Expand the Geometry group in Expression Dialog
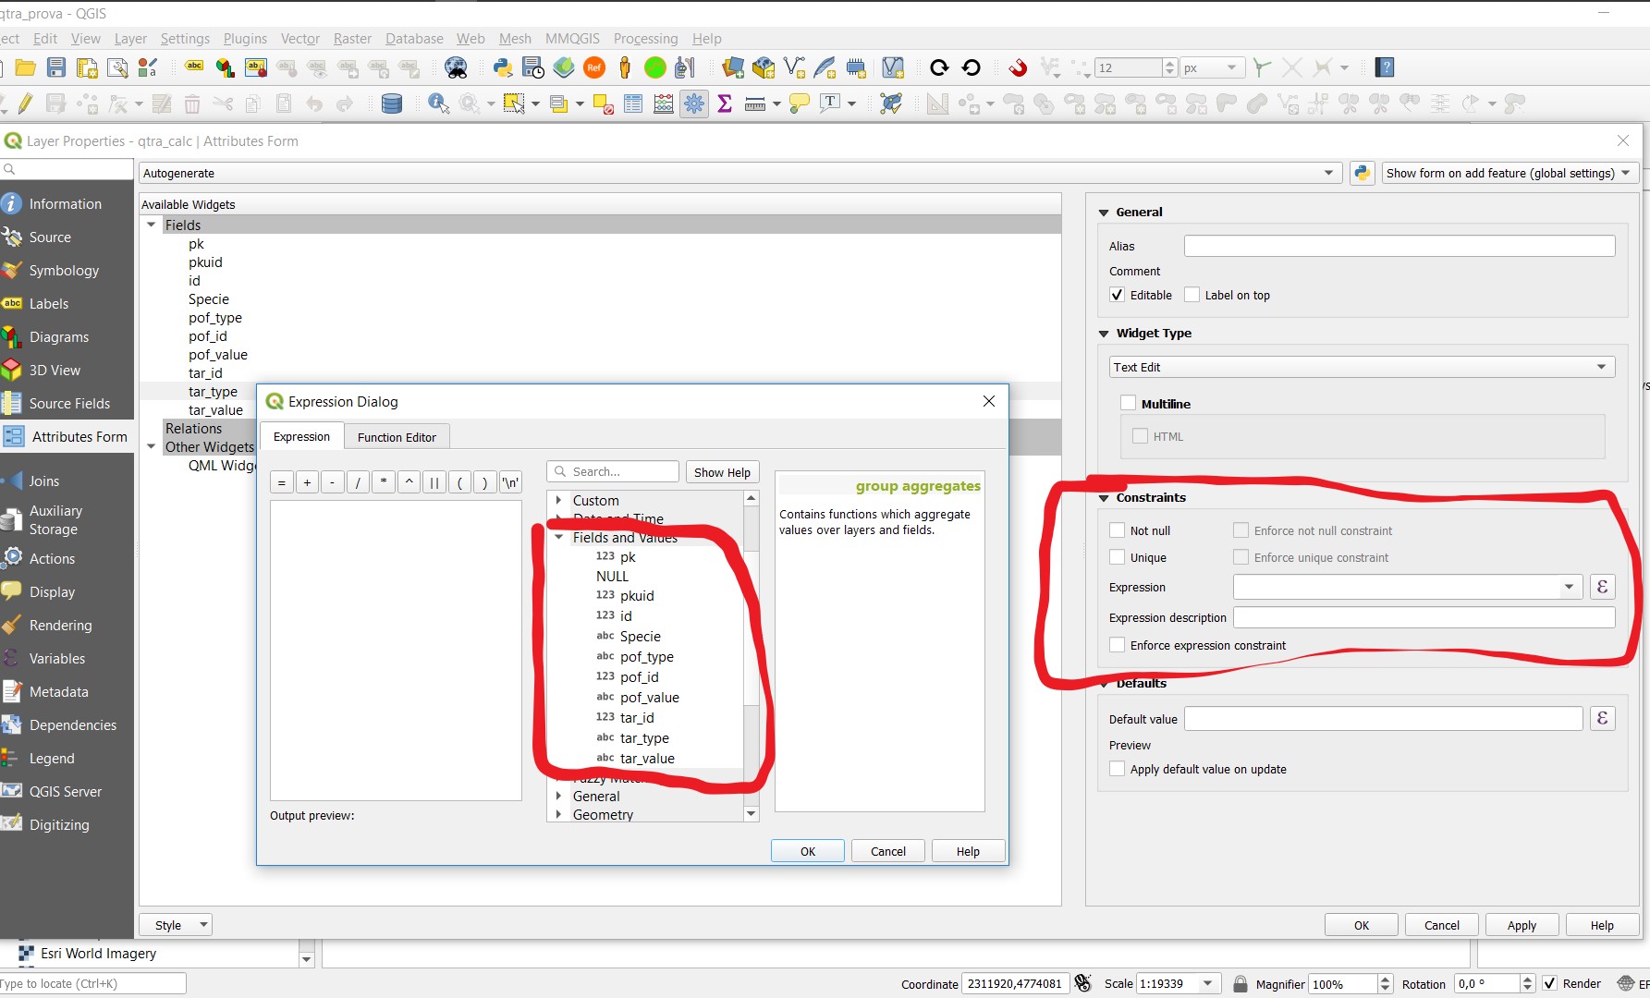1650x998 pixels. pyautogui.click(x=559, y=814)
